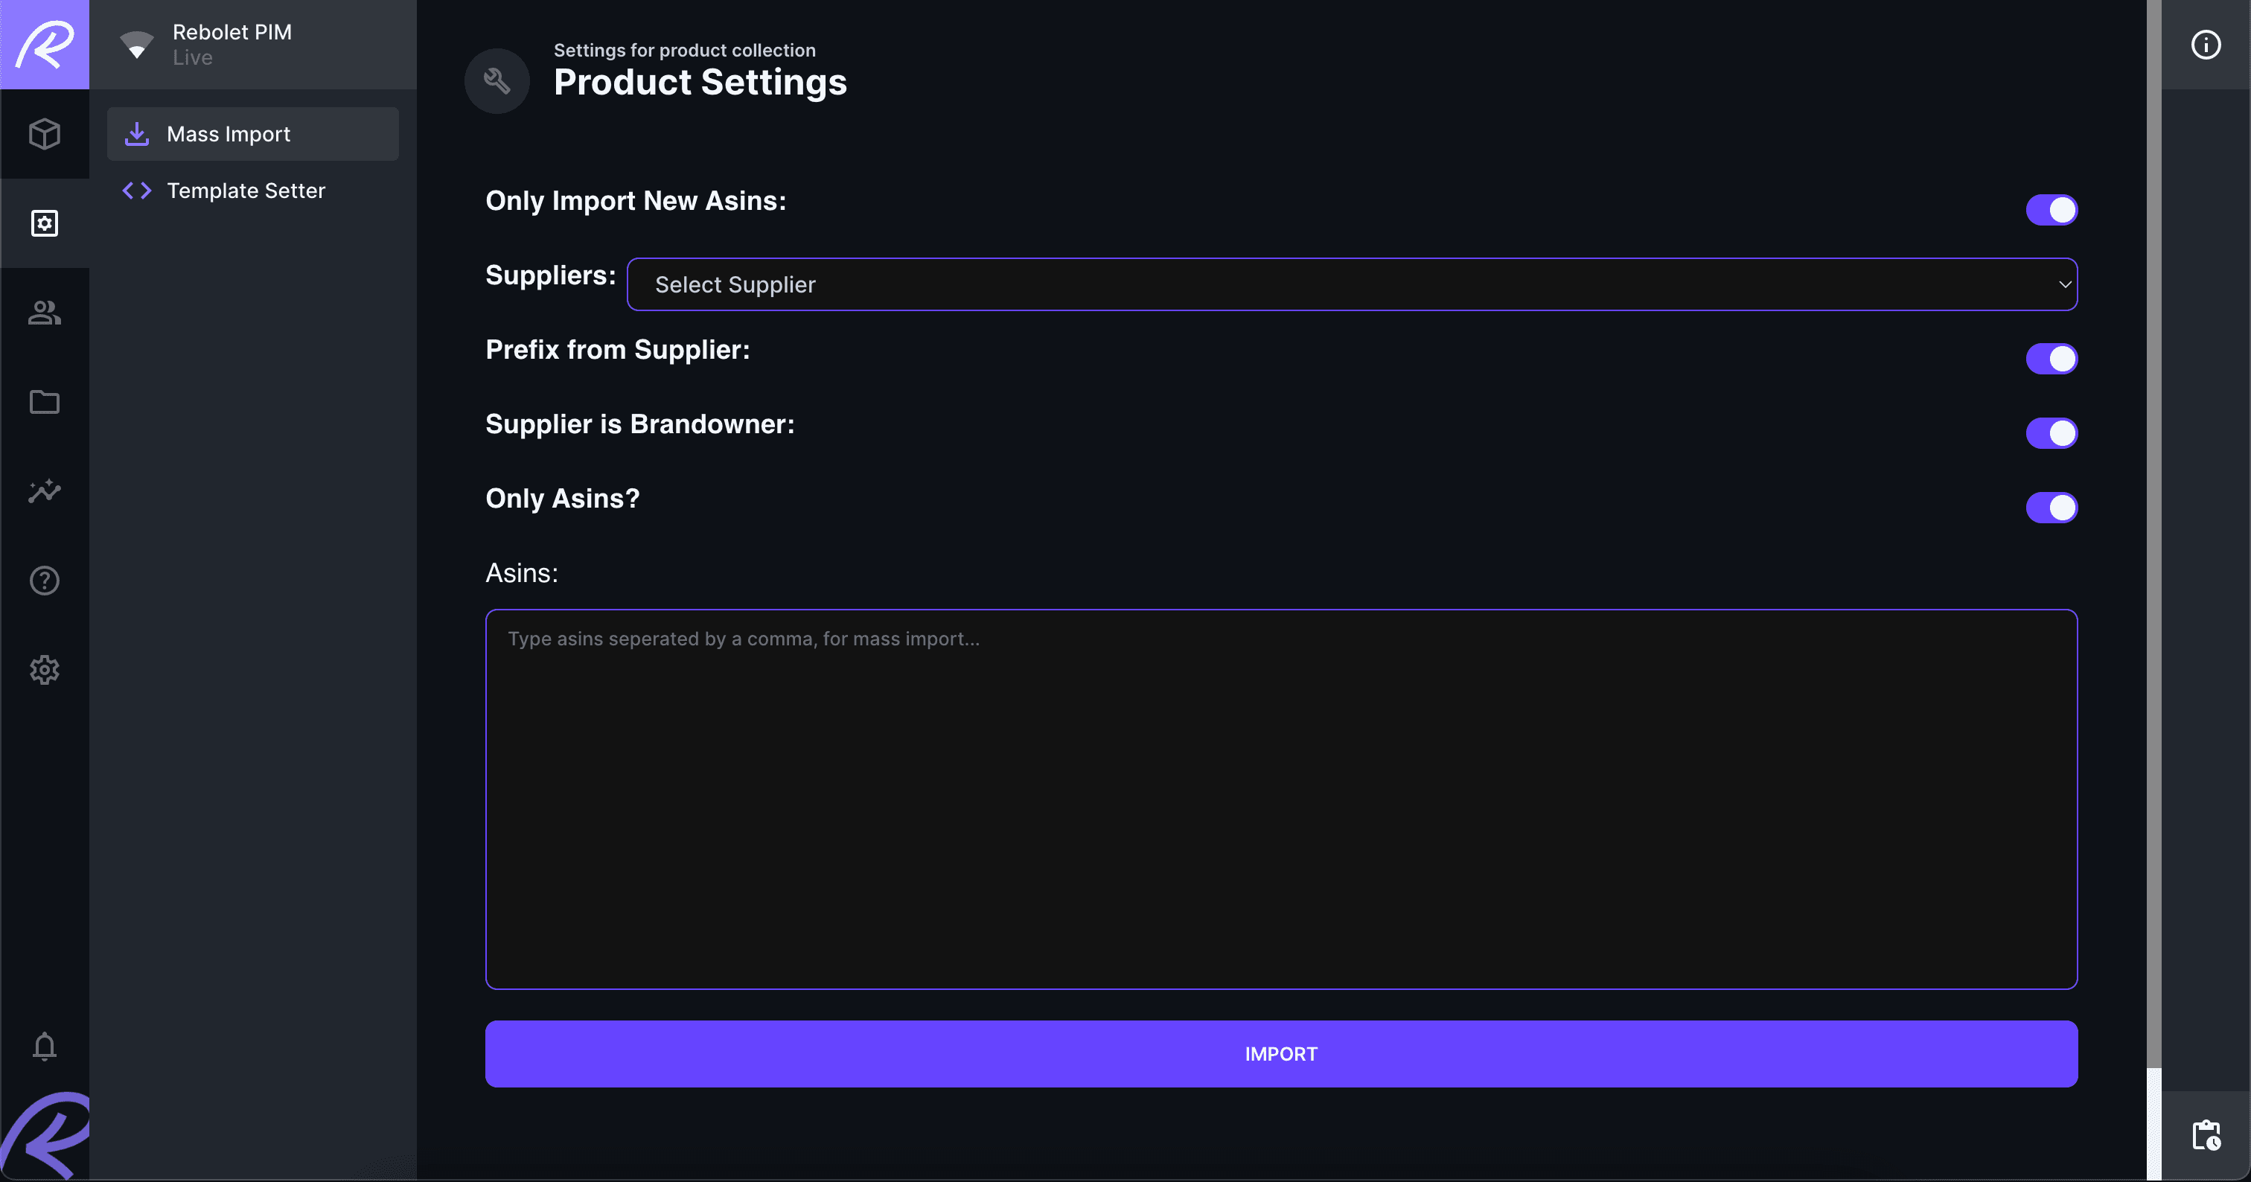Toggle the Only Asins? switch

coord(2052,508)
